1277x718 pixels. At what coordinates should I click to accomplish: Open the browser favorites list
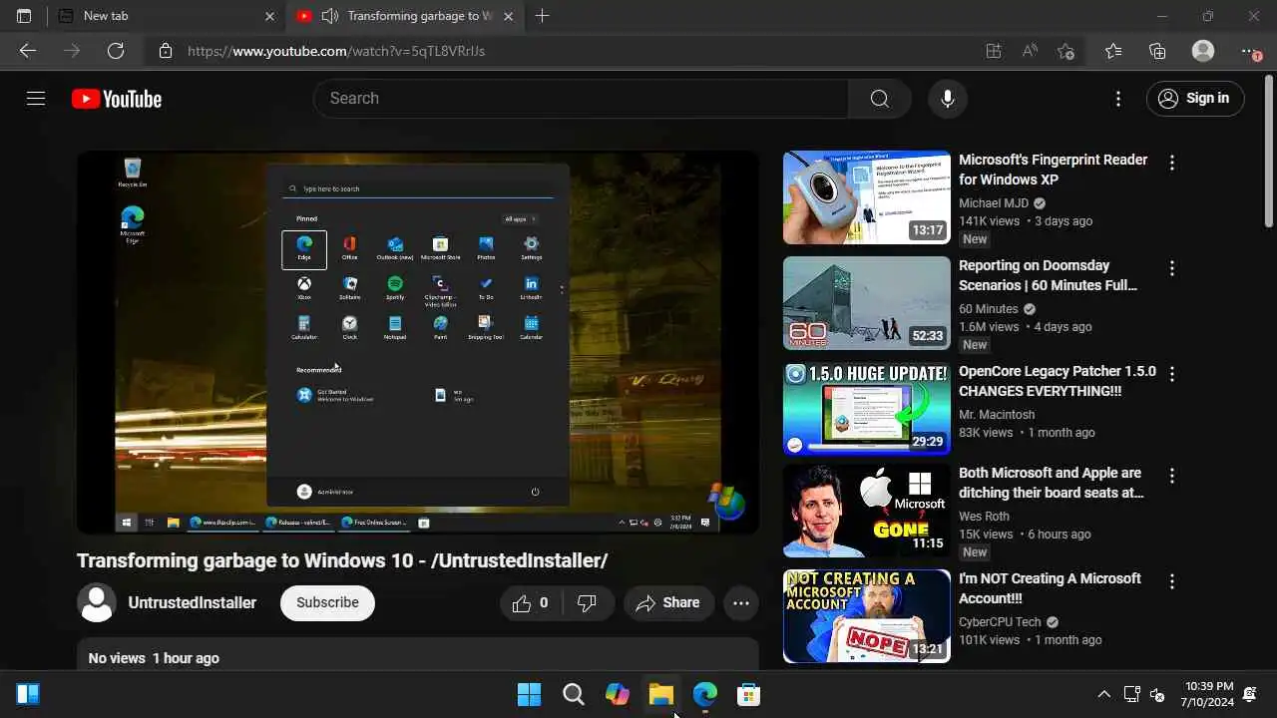coord(1113,51)
